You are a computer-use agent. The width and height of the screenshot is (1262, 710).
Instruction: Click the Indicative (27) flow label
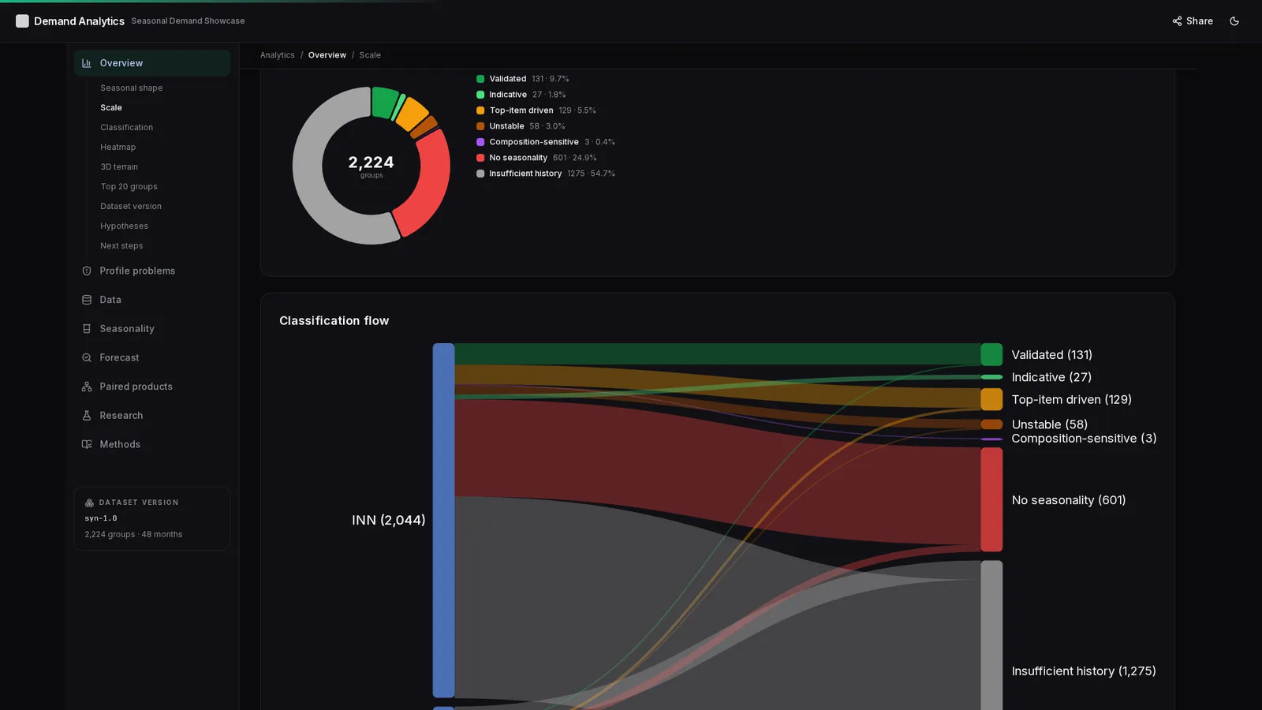tap(1051, 377)
